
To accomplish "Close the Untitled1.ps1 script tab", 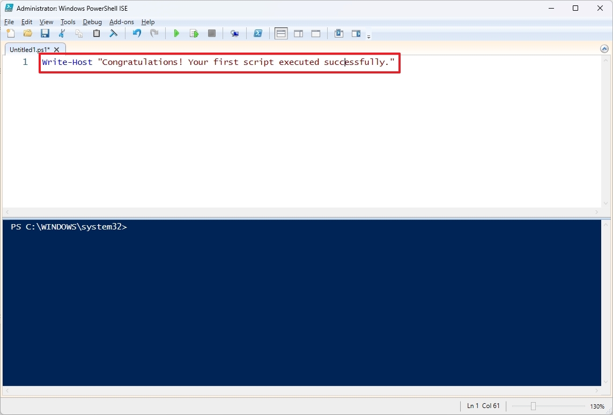I will [57, 50].
